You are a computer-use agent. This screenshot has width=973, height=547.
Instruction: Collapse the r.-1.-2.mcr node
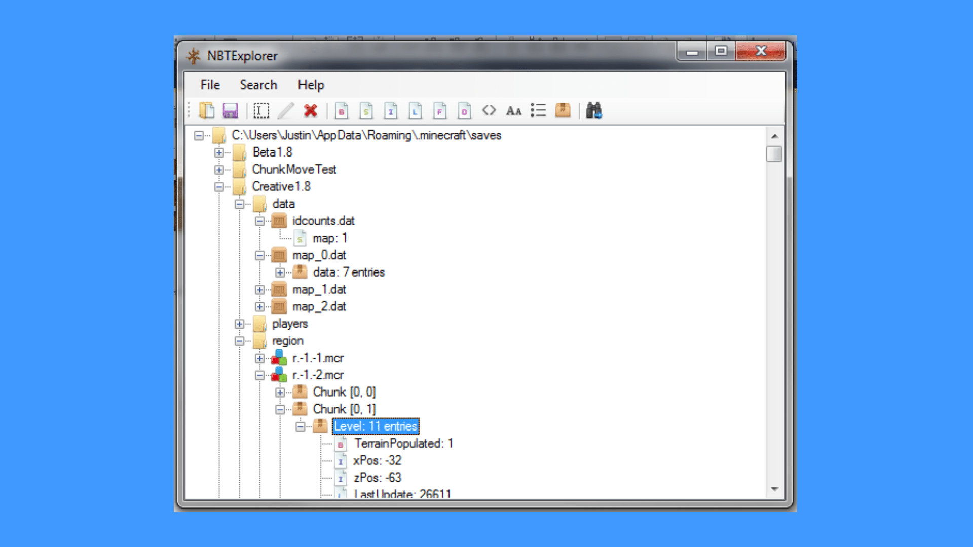[x=259, y=375]
